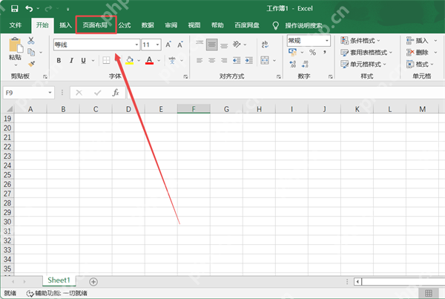The width and height of the screenshot is (445, 299).
Task: Expand the font size dropdown
Action: tap(157, 45)
